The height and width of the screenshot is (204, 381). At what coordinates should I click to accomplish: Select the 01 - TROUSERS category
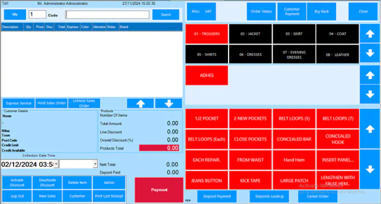207,34
